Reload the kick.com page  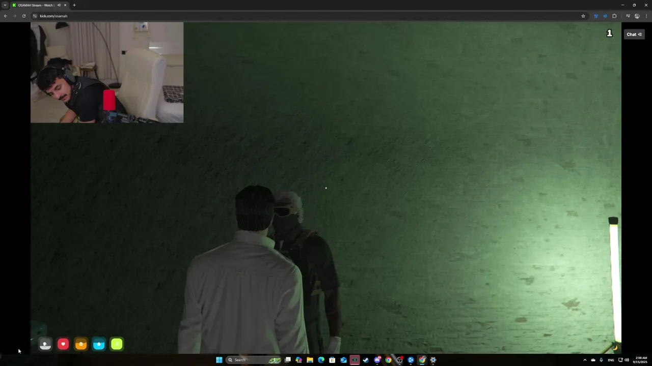(23, 16)
